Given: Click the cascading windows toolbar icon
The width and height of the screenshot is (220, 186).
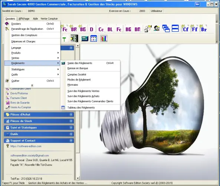Looking at the screenshot, I should tap(166, 28).
